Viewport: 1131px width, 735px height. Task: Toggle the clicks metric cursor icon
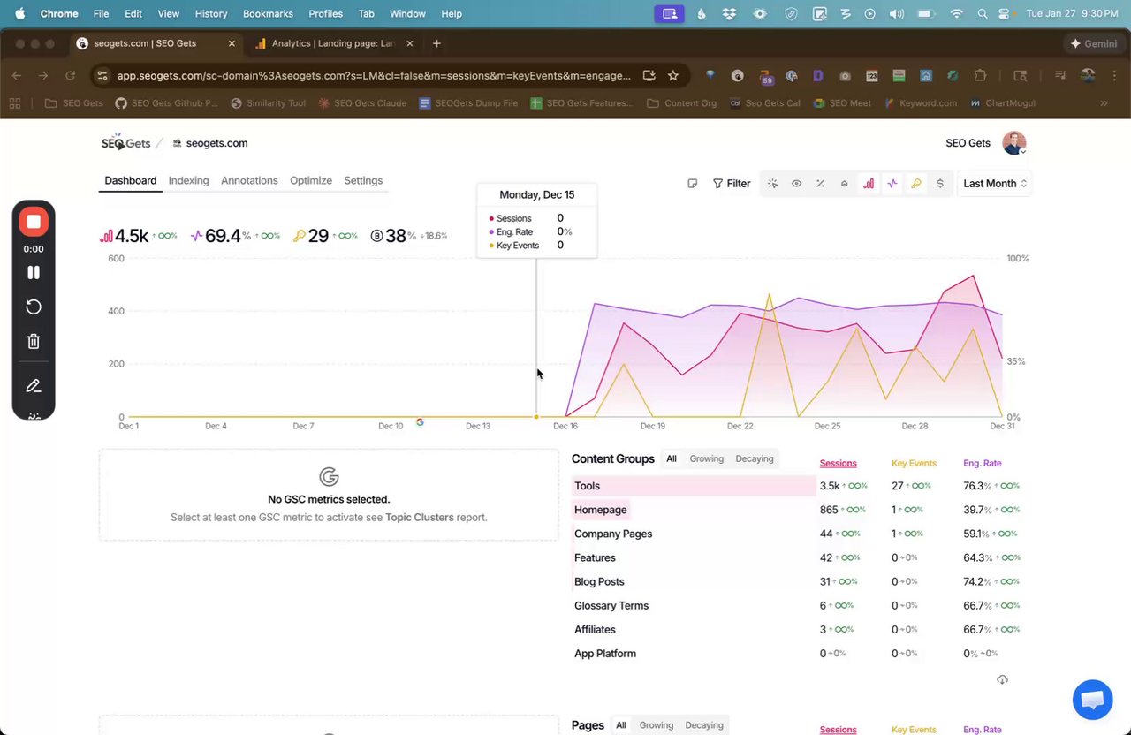(772, 184)
